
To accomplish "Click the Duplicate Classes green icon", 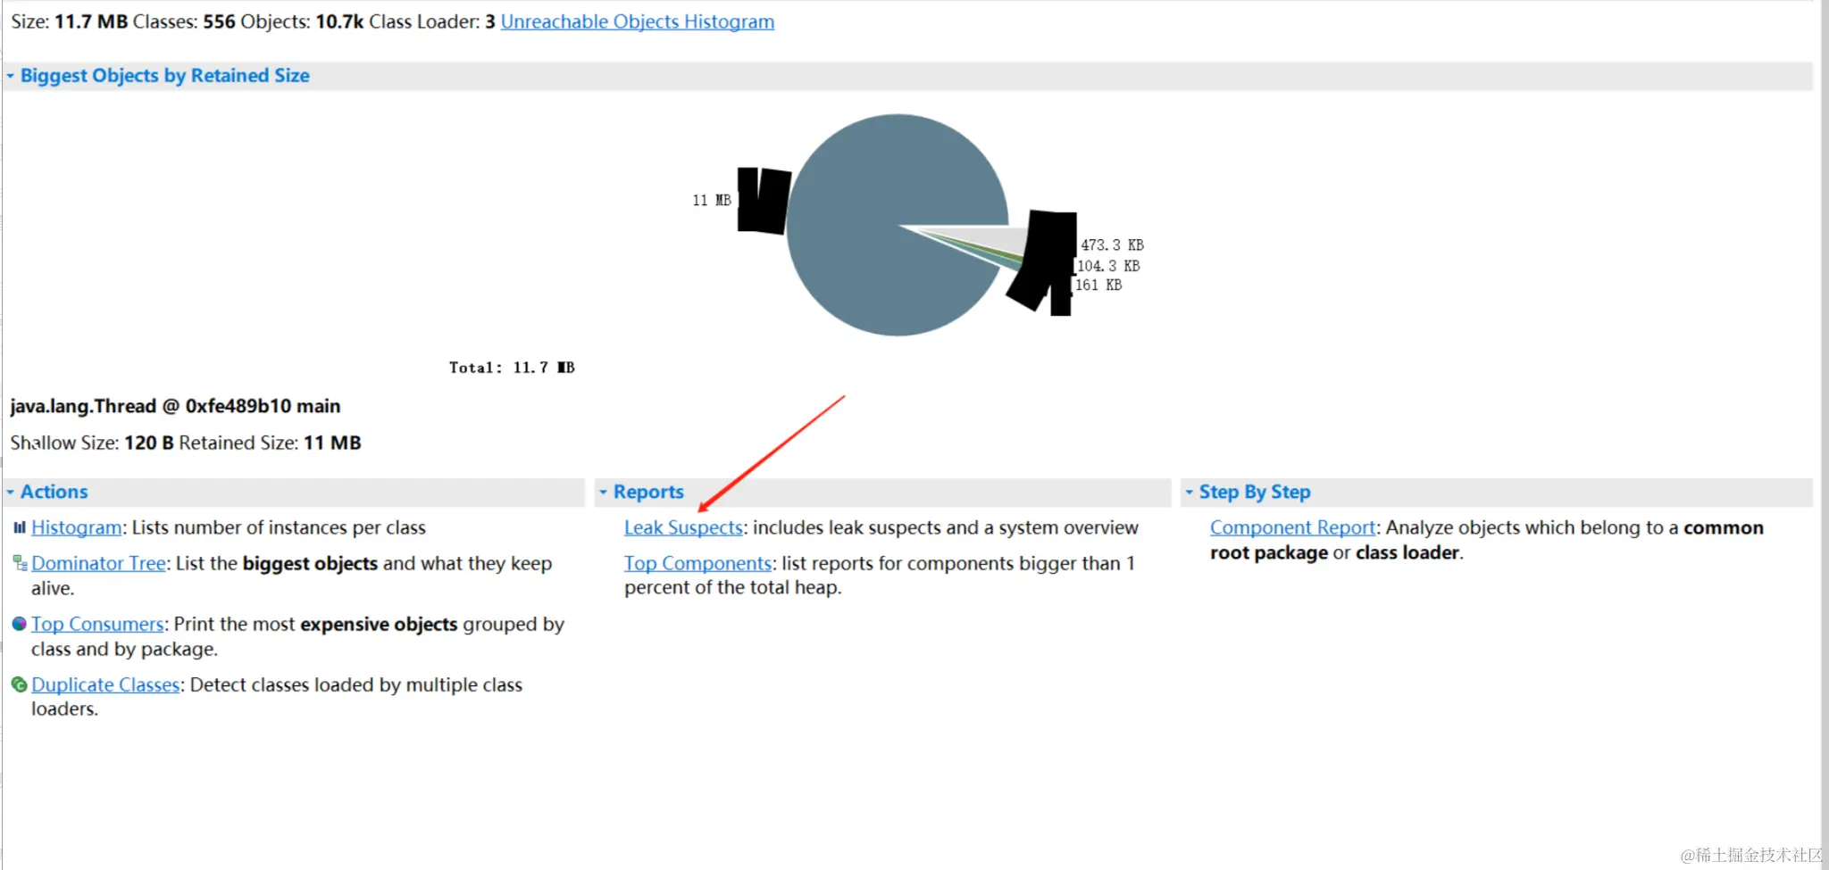I will tap(20, 685).
